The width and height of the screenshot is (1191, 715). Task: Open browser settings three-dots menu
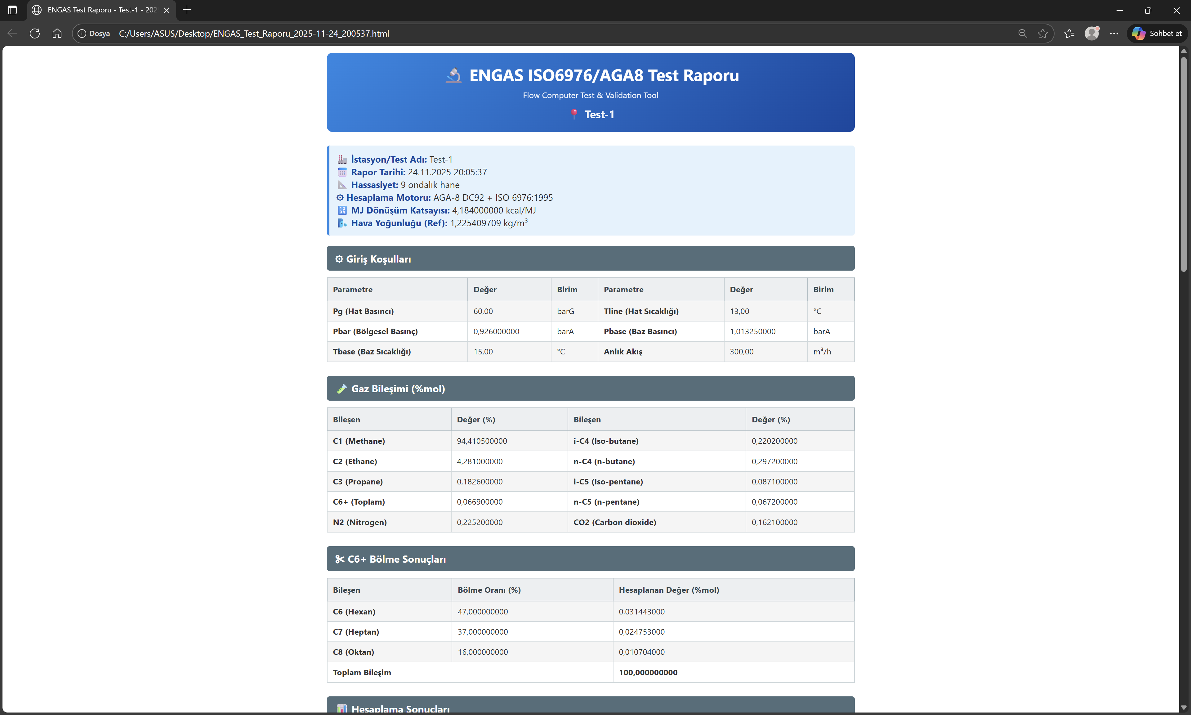click(1114, 33)
